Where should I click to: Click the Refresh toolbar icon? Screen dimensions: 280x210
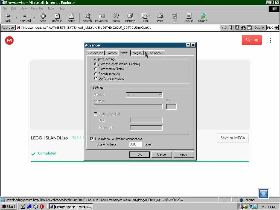click(57, 18)
